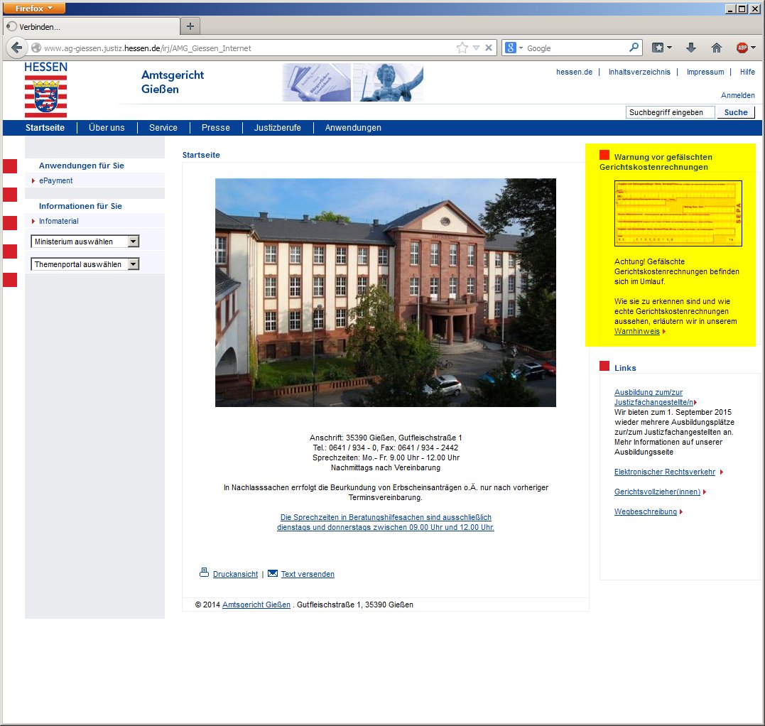Viewport: 765px width, 726px height.
Task: Open the Druckansicht link
Action: point(235,574)
